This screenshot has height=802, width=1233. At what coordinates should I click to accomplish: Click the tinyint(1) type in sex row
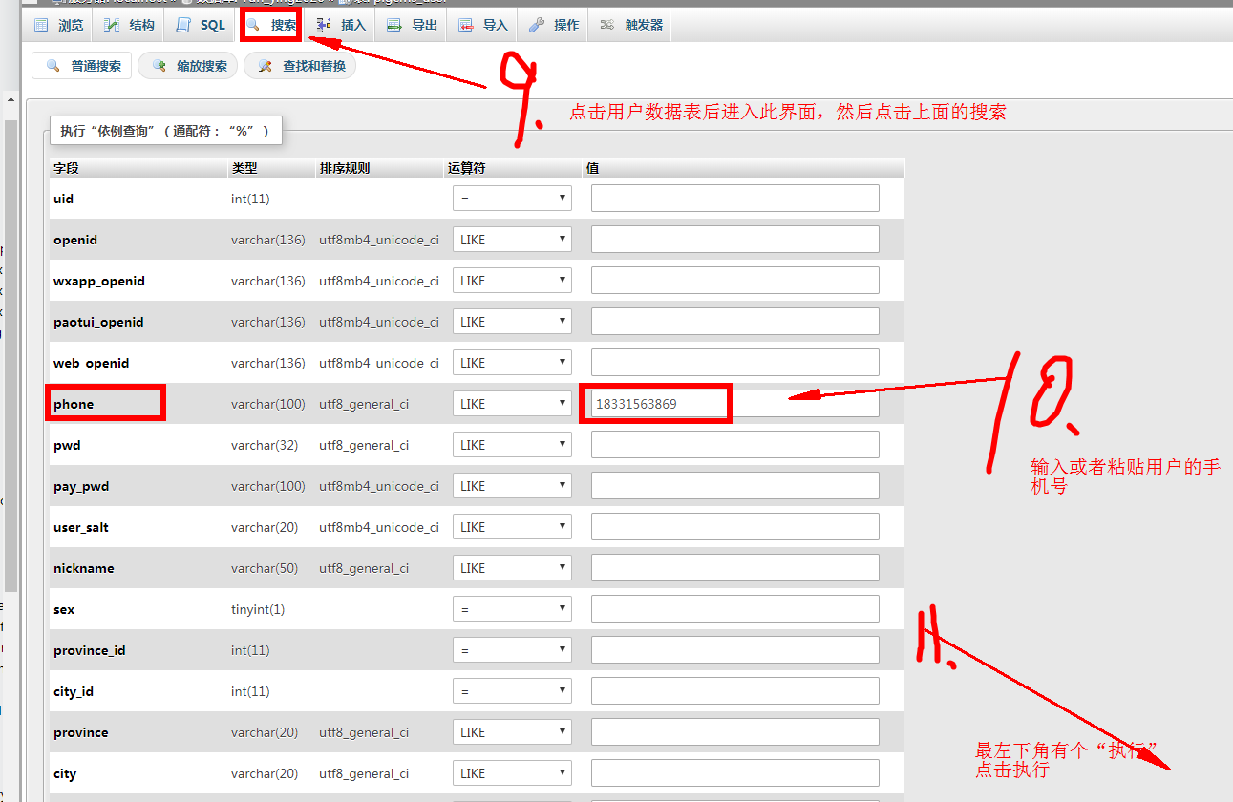tap(258, 609)
